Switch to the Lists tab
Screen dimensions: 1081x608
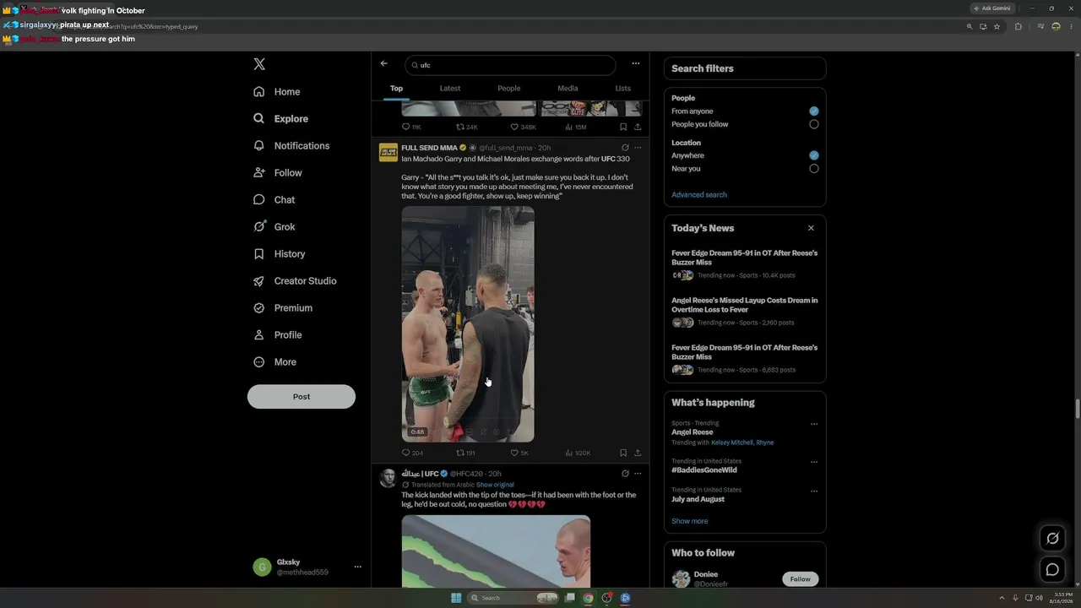tap(623, 89)
